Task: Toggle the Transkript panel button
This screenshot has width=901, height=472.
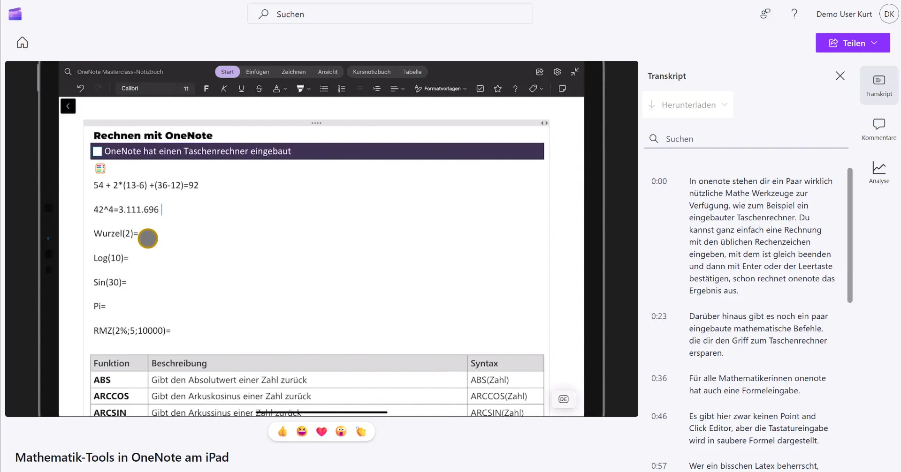Action: [879, 85]
